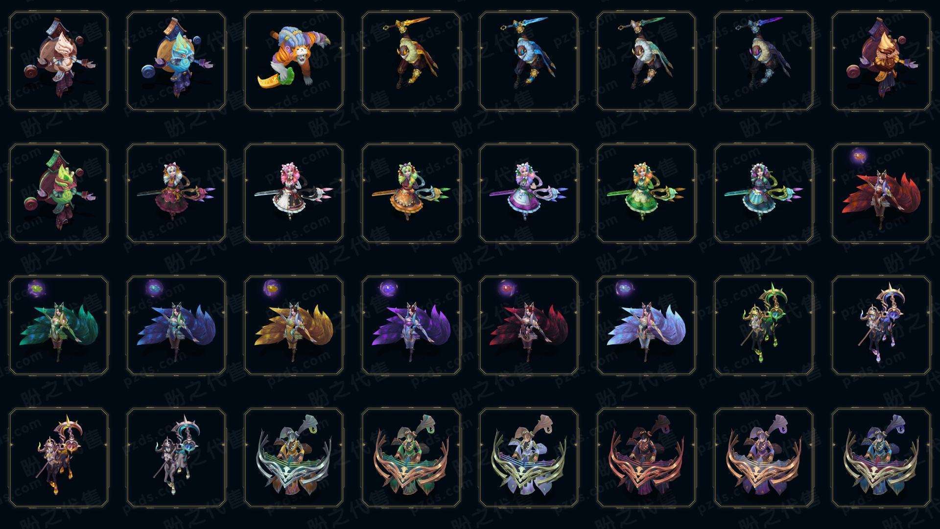Select the green-tailed Ahri chroma

59,325
